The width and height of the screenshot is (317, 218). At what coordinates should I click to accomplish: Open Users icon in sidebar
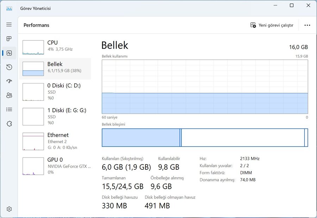pyautogui.click(x=9, y=95)
